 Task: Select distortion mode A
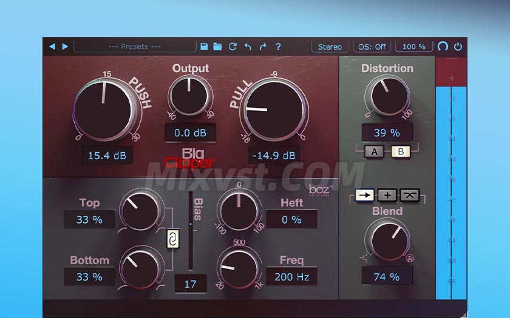tap(375, 152)
